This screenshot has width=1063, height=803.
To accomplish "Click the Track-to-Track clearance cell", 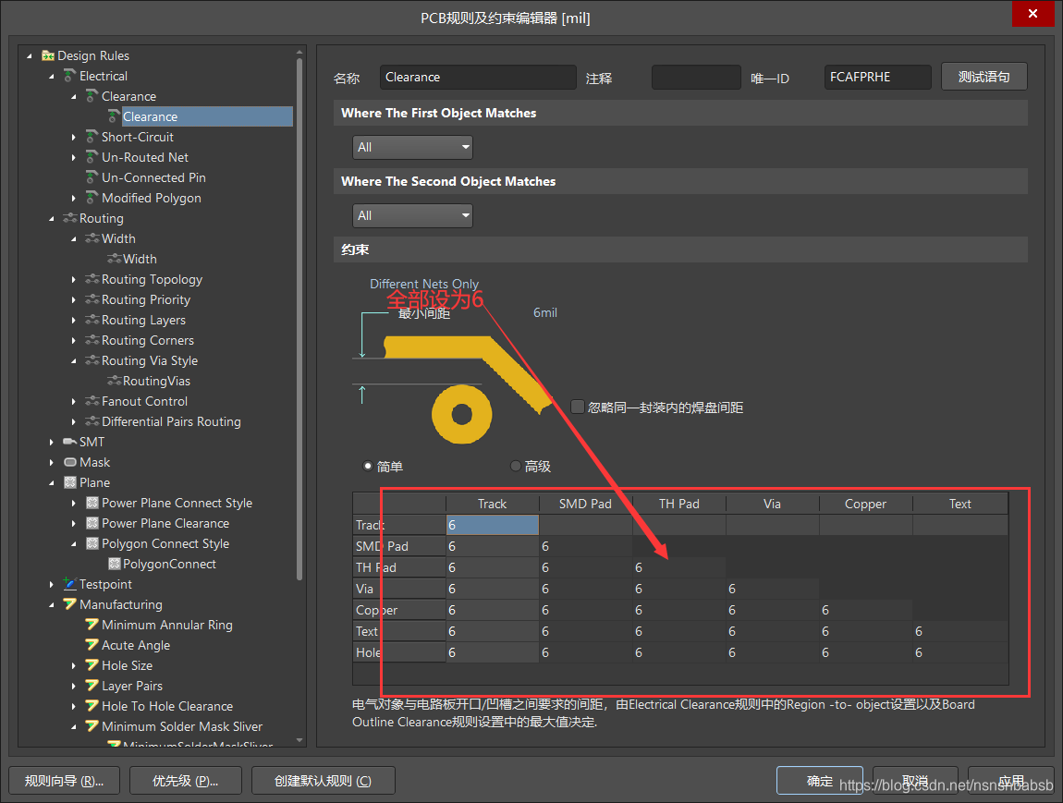I will point(492,525).
